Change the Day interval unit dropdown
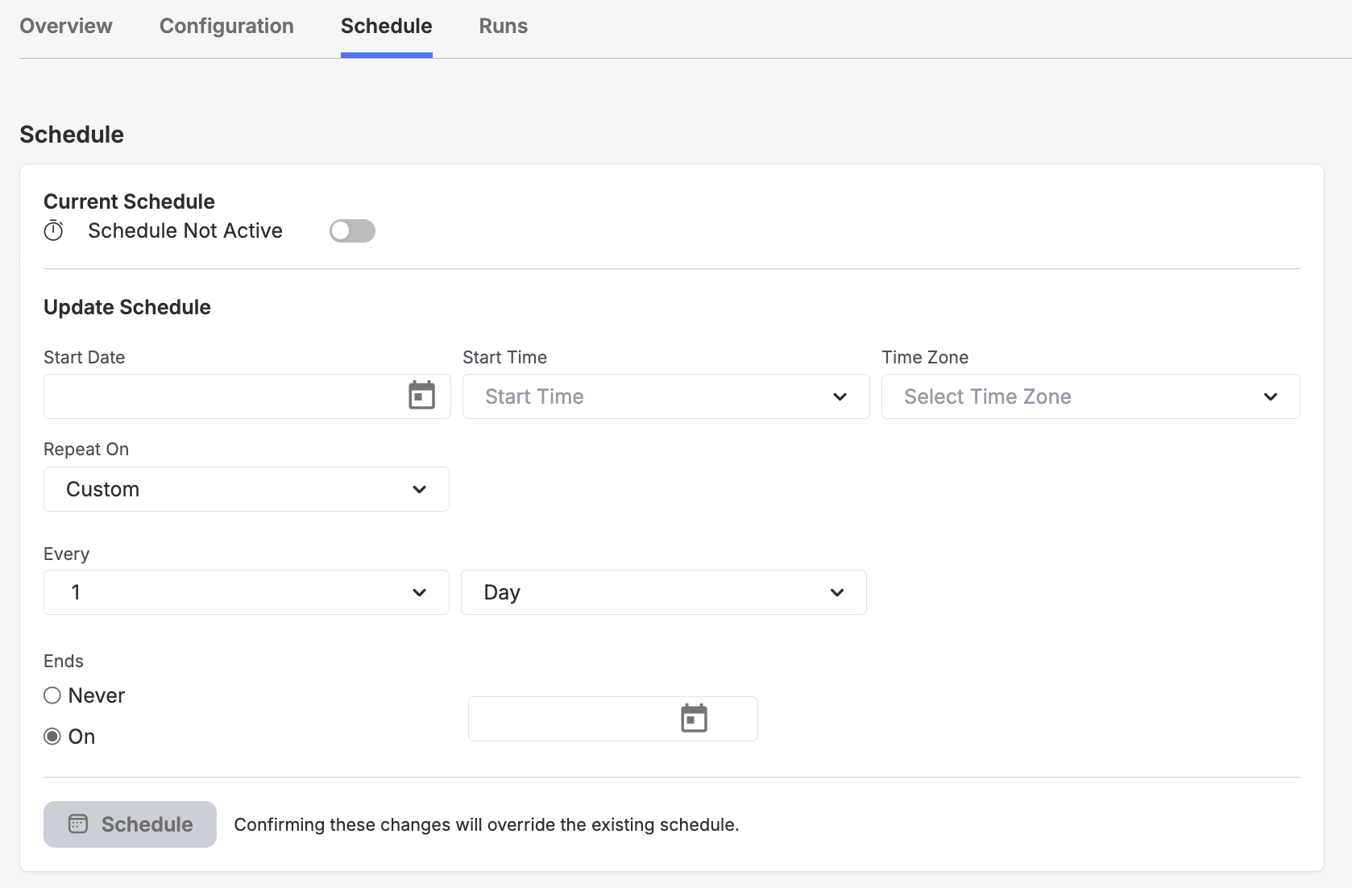 [663, 592]
